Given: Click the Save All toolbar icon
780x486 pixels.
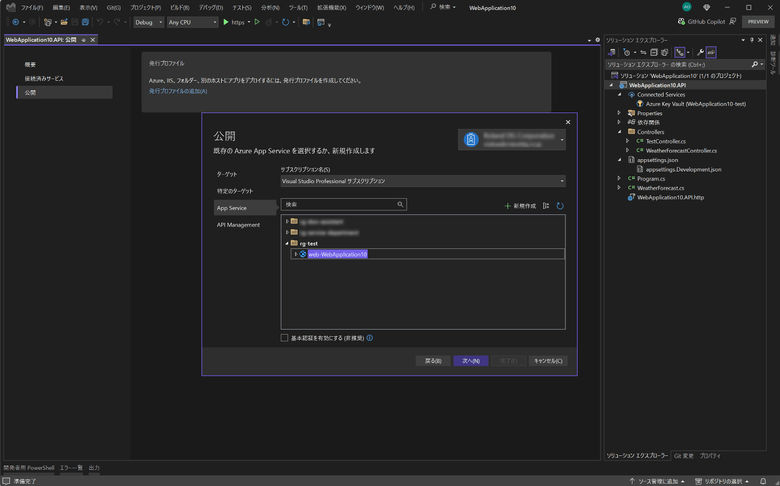Looking at the screenshot, I should coord(85,22).
